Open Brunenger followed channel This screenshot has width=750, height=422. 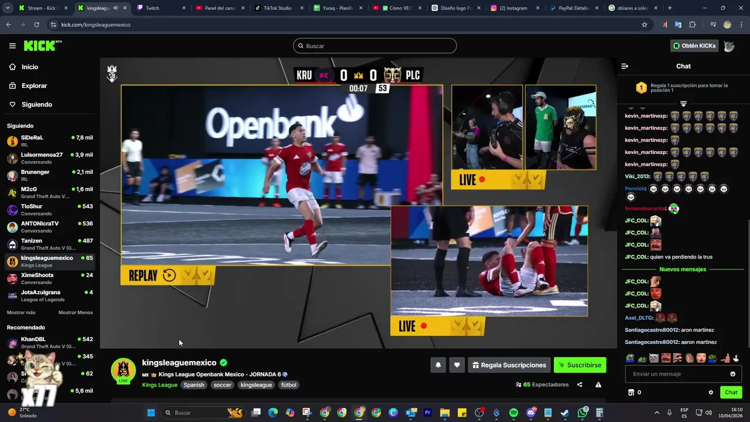50,175
